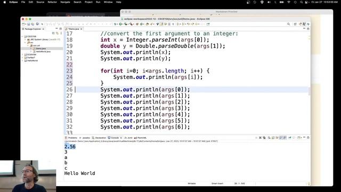Minimize the Console panel
Viewport: 341px width, 192px height.
[304, 138]
